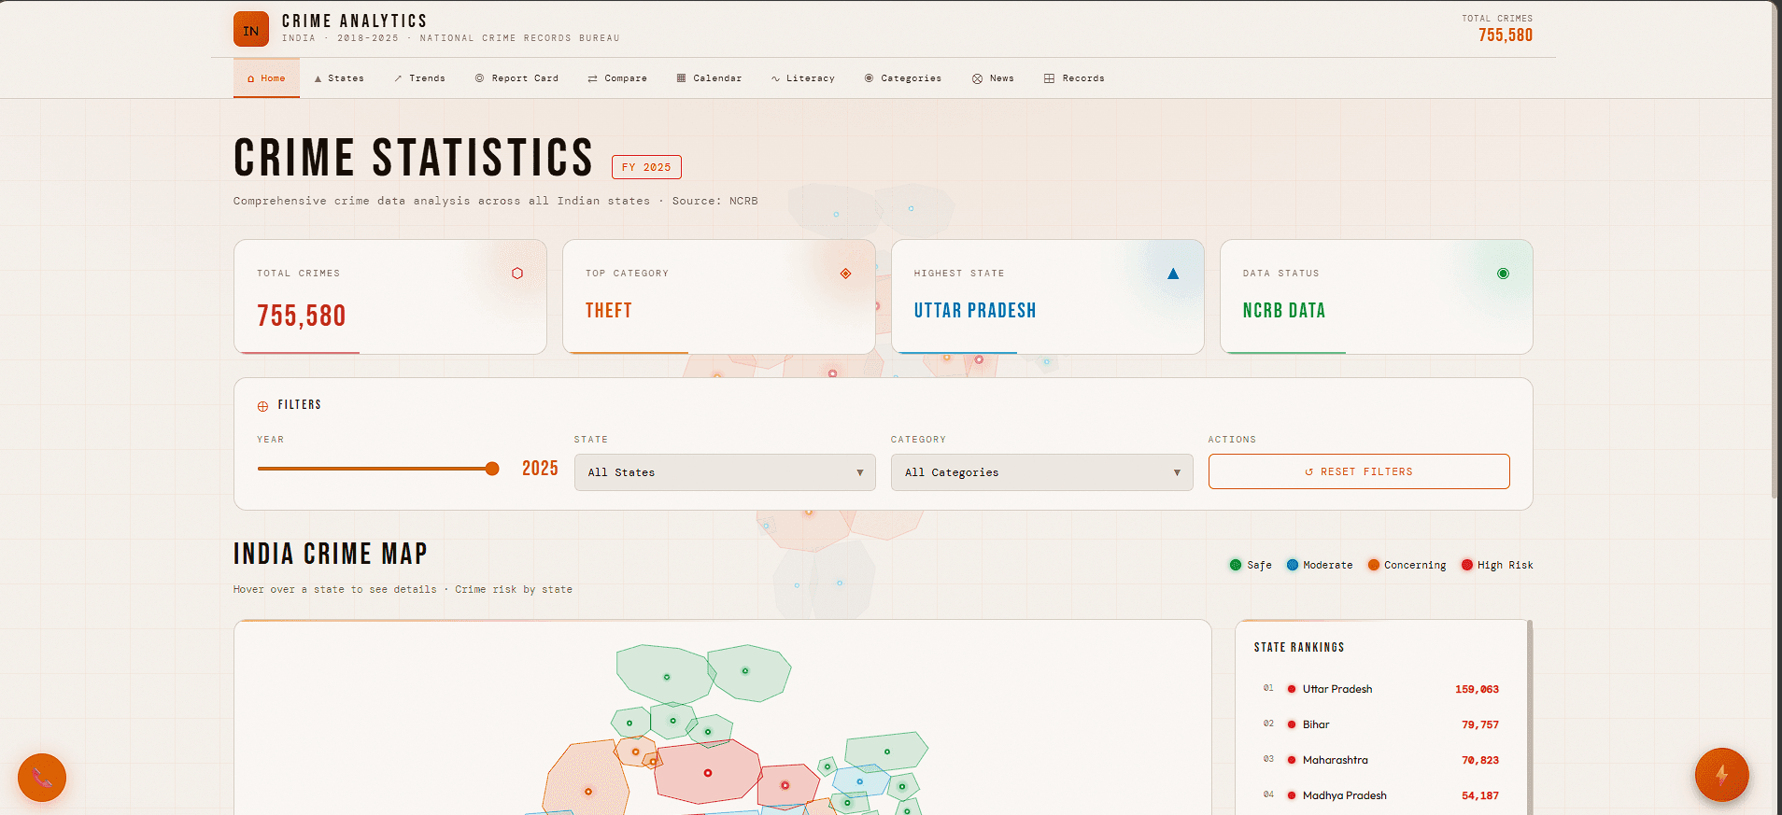The height and width of the screenshot is (815, 1782).
Task: Click the diamond icon on Top Category card
Action: point(845,274)
